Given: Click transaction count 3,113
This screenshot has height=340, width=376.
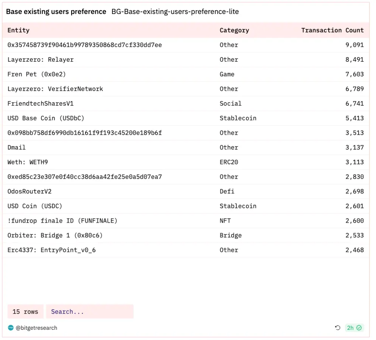Looking at the screenshot, I should (x=354, y=162).
